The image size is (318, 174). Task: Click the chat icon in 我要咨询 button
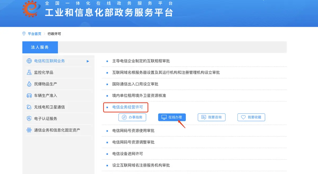204,117
